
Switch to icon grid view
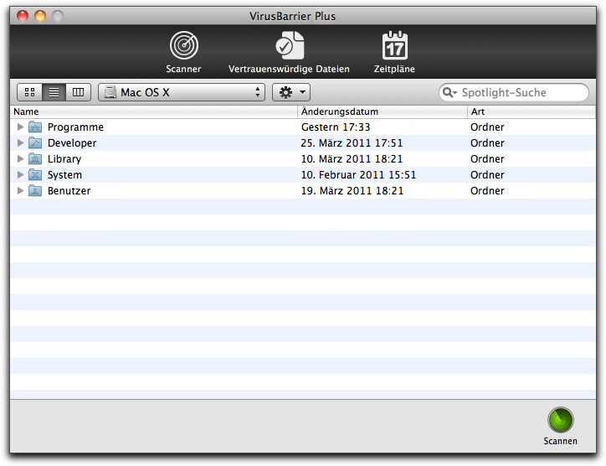click(x=30, y=92)
